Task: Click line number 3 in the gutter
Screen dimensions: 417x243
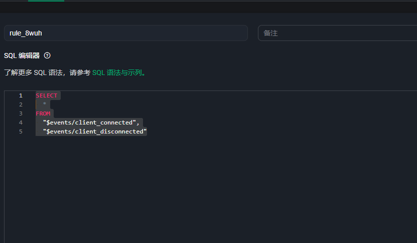Action: coord(21,113)
